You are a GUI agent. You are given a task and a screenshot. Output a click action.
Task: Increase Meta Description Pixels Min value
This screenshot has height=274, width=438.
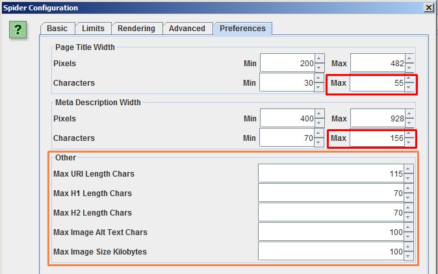coord(320,114)
